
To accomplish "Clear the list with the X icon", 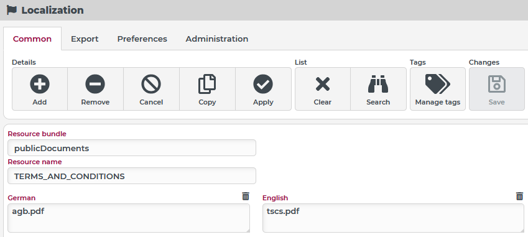I will 323,84.
